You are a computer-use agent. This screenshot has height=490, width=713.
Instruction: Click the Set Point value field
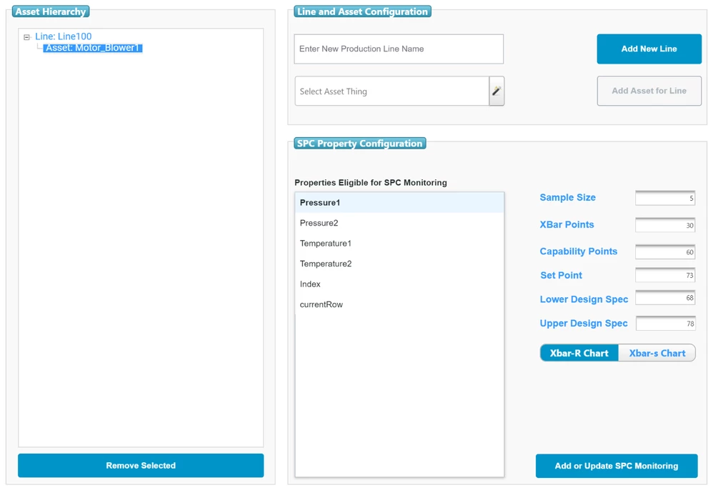click(665, 275)
